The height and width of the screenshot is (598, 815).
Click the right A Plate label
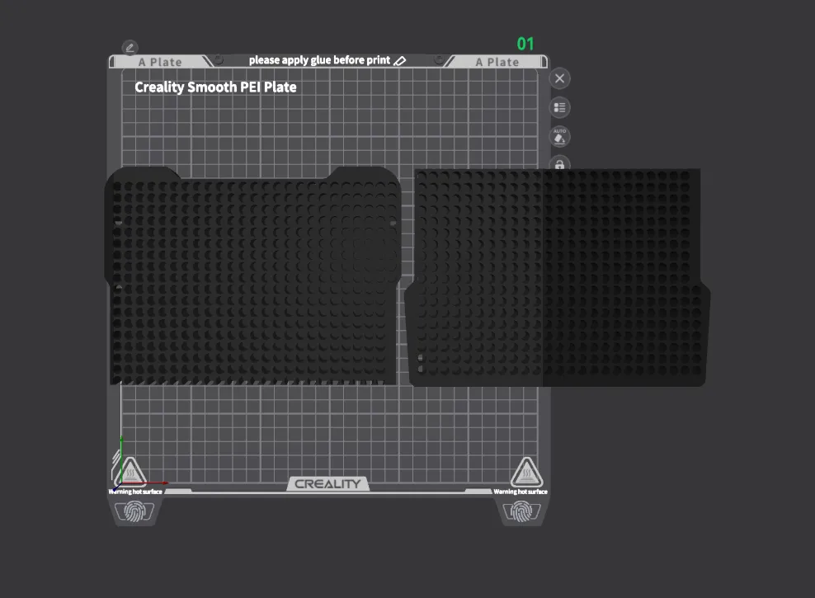tap(497, 62)
